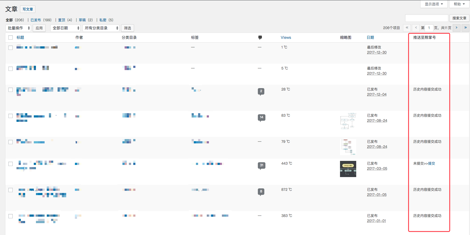Screen dimensions: 470x235
Task: Open the comment bubble showing 14
Action: point(262,118)
